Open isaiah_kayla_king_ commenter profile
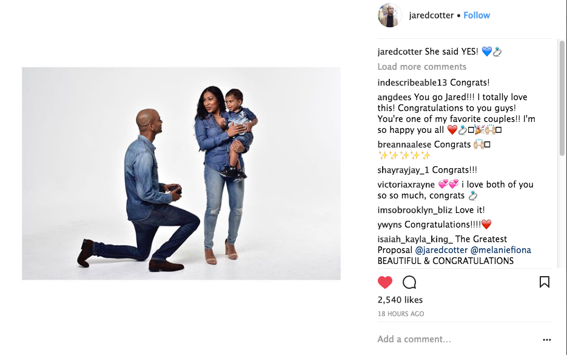This screenshot has height=355, width=567. [415, 239]
